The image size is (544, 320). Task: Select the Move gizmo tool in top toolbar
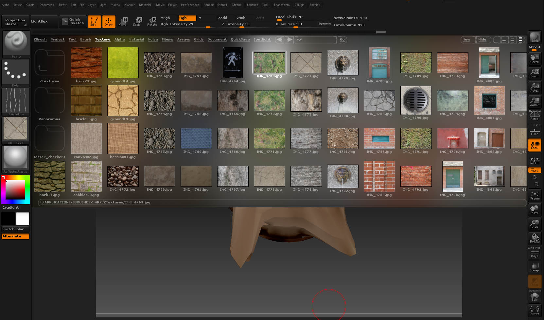coord(123,22)
